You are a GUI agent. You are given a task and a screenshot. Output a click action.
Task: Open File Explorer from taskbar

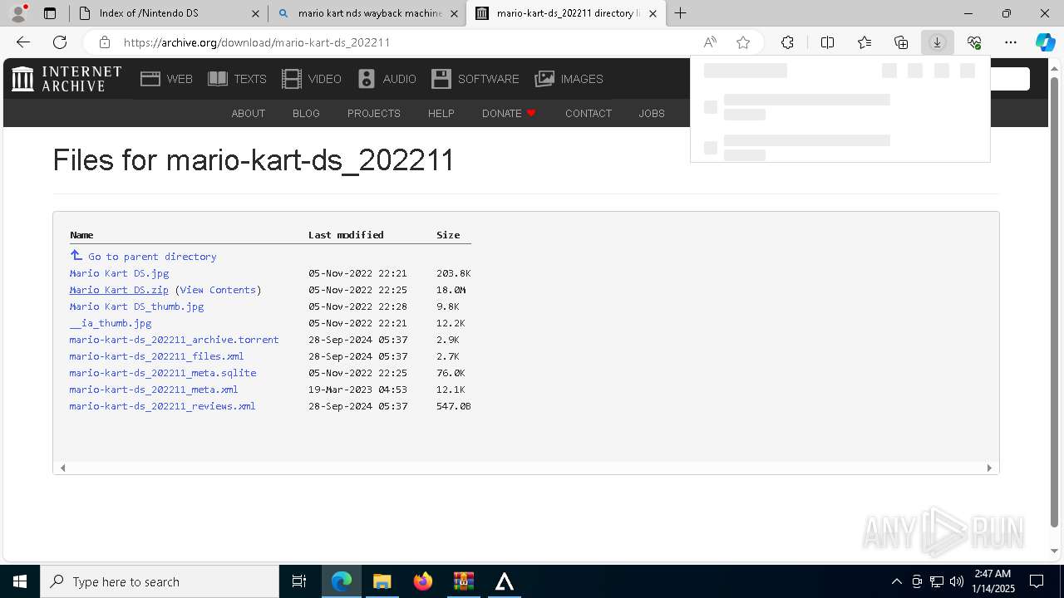[382, 581]
